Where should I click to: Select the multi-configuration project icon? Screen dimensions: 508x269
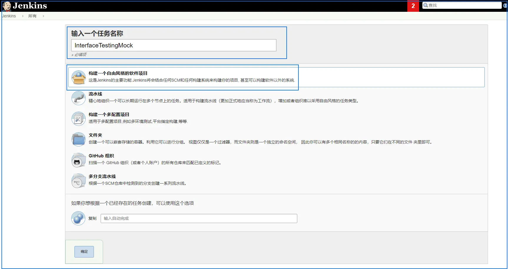click(x=78, y=118)
